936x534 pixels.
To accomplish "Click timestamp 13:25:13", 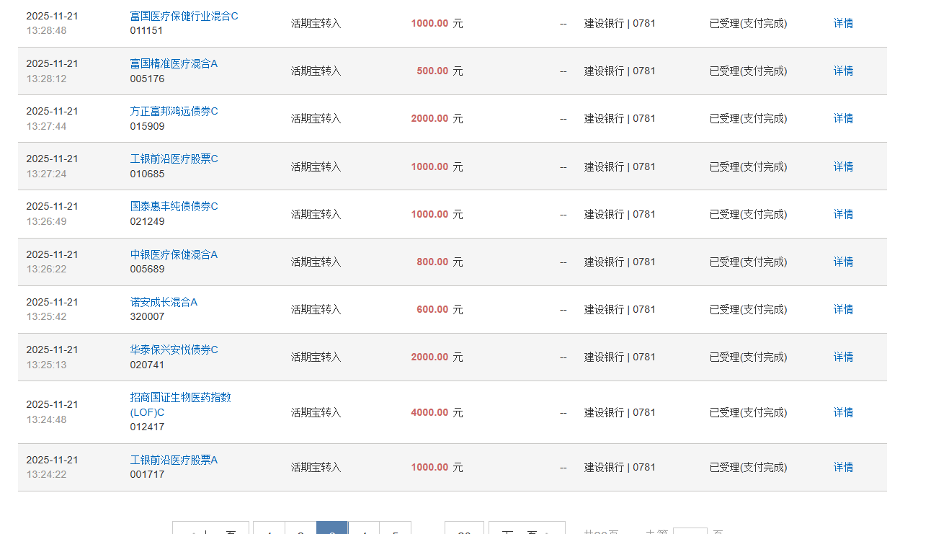I will (46, 365).
